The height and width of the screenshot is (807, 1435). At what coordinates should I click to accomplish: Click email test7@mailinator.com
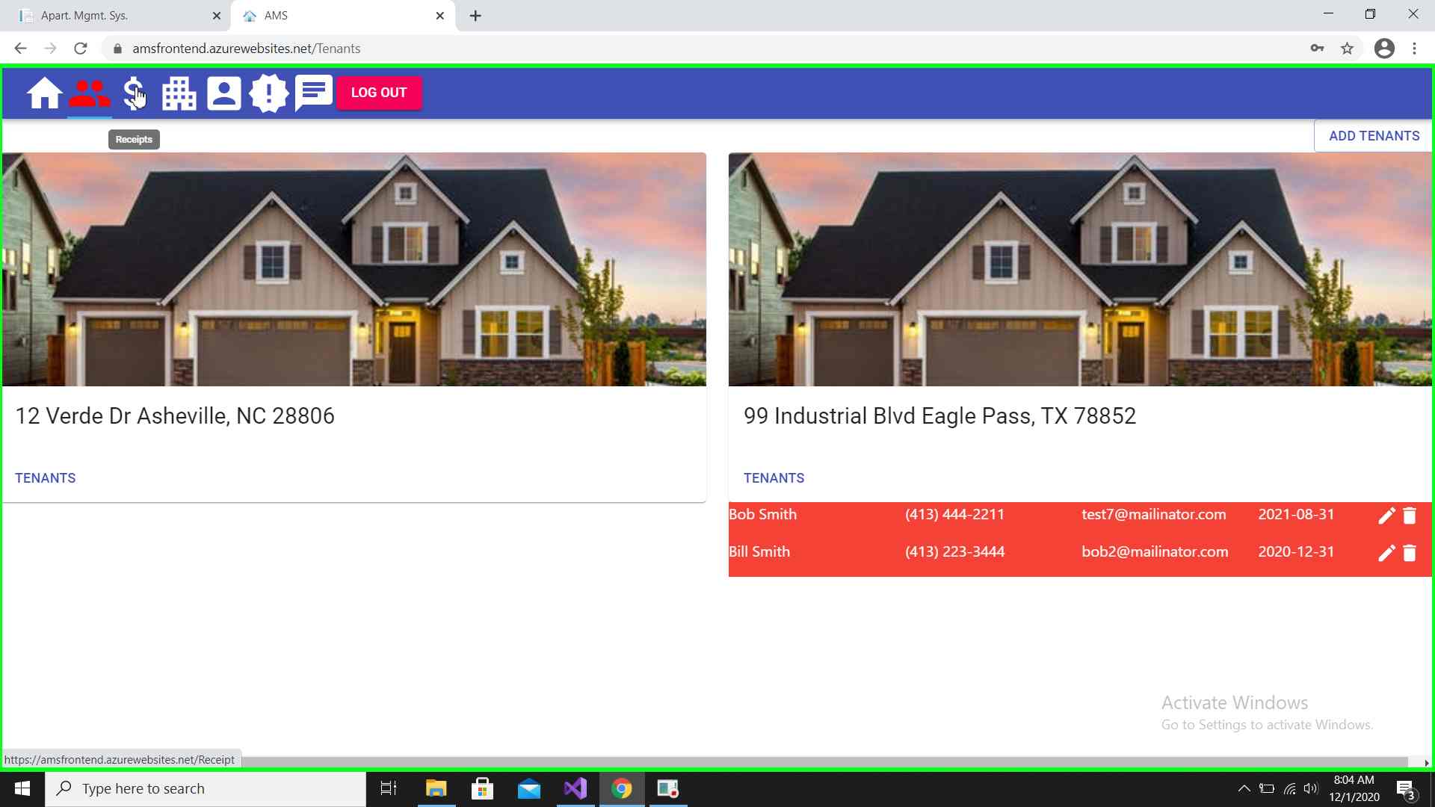point(1153,514)
